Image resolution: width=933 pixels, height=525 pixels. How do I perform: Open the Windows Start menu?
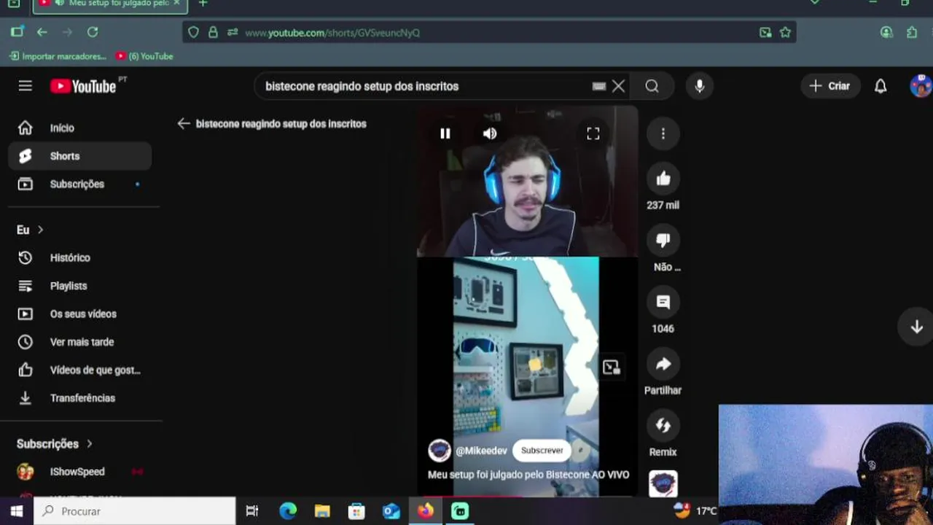point(16,511)
